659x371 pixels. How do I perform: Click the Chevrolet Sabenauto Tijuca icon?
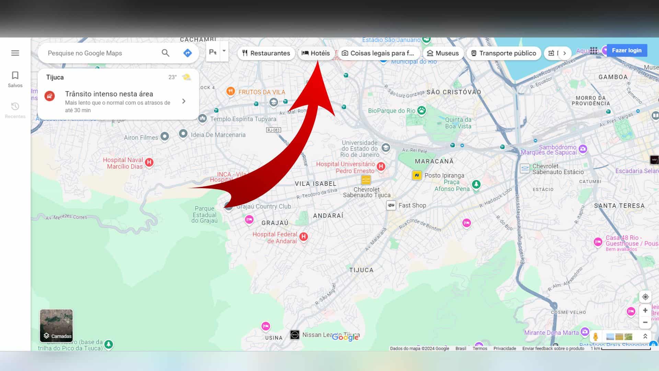coord(366,180)
